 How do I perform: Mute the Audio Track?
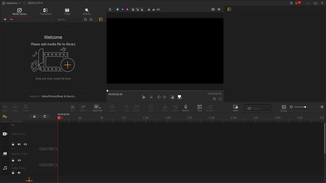point(19,172)
